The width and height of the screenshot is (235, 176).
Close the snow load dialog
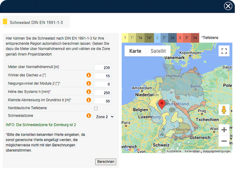pos(228,6)
